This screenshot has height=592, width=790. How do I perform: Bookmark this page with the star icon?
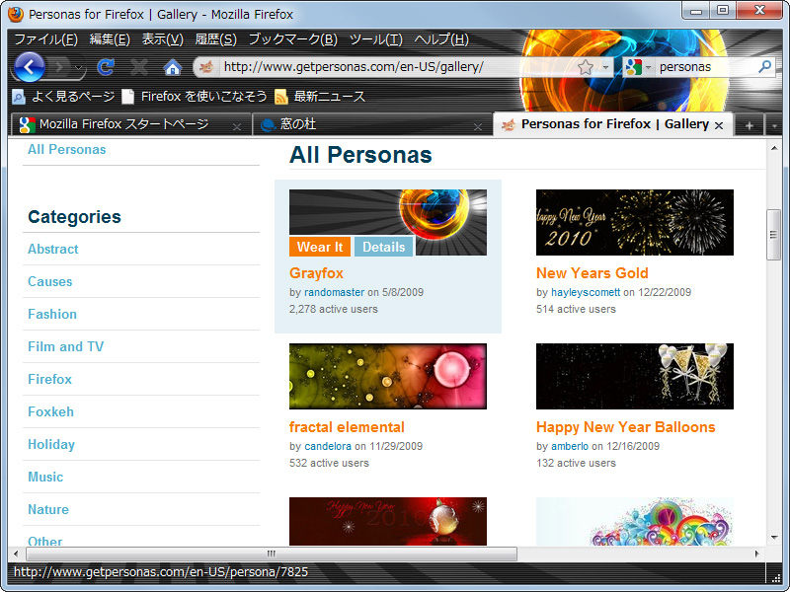point(586,67)
